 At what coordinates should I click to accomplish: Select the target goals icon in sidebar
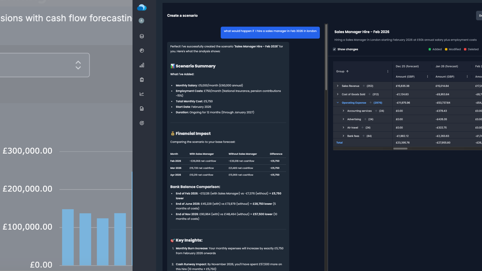142,123
